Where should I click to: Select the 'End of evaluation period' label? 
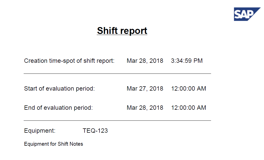tap(58, 108)
